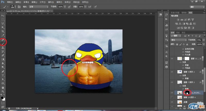Toggle the 內光暈 effect visibility
The image size is (206, 111).
183,55
